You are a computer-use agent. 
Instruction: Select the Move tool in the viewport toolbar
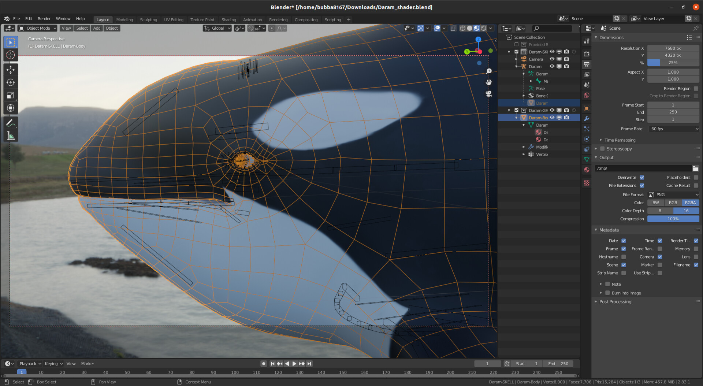pyautogui.click(x=11, y=70)
